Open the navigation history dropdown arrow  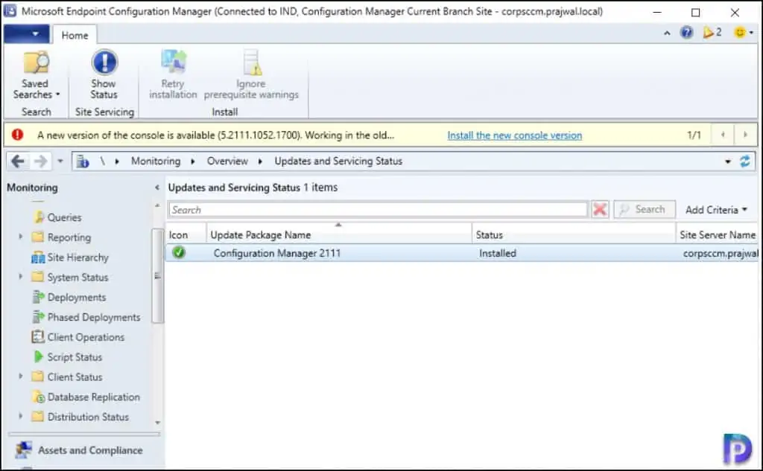coord(60,161)
